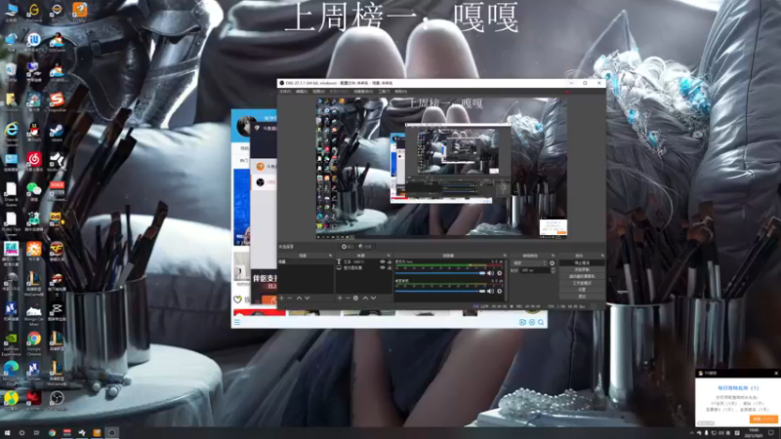Open Windows Start menu
Image resolution: width=781 pixels, height=439 pixels.
tap(7, 432)
